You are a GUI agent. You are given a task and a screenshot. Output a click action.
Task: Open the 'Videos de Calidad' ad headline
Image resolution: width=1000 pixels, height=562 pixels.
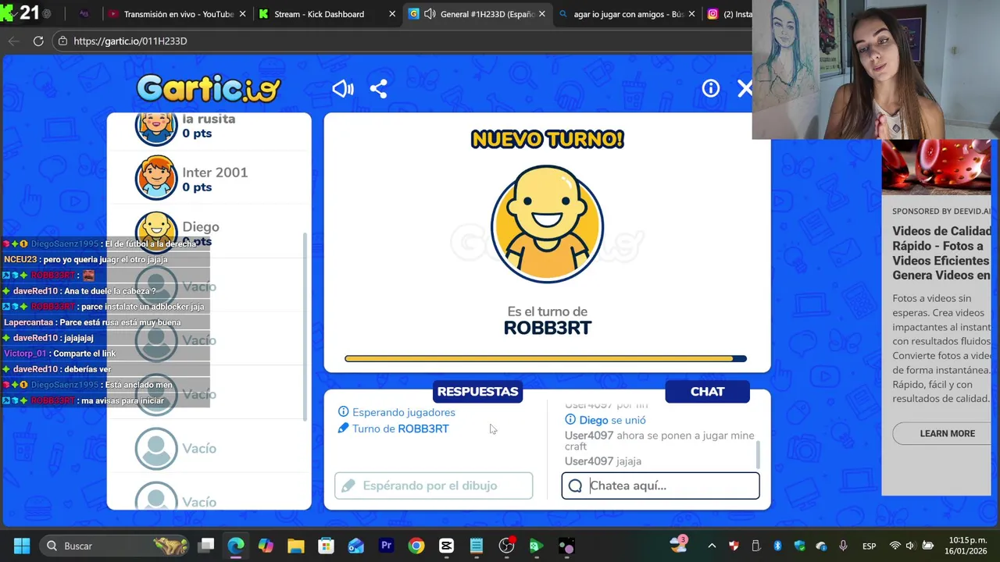941,253
